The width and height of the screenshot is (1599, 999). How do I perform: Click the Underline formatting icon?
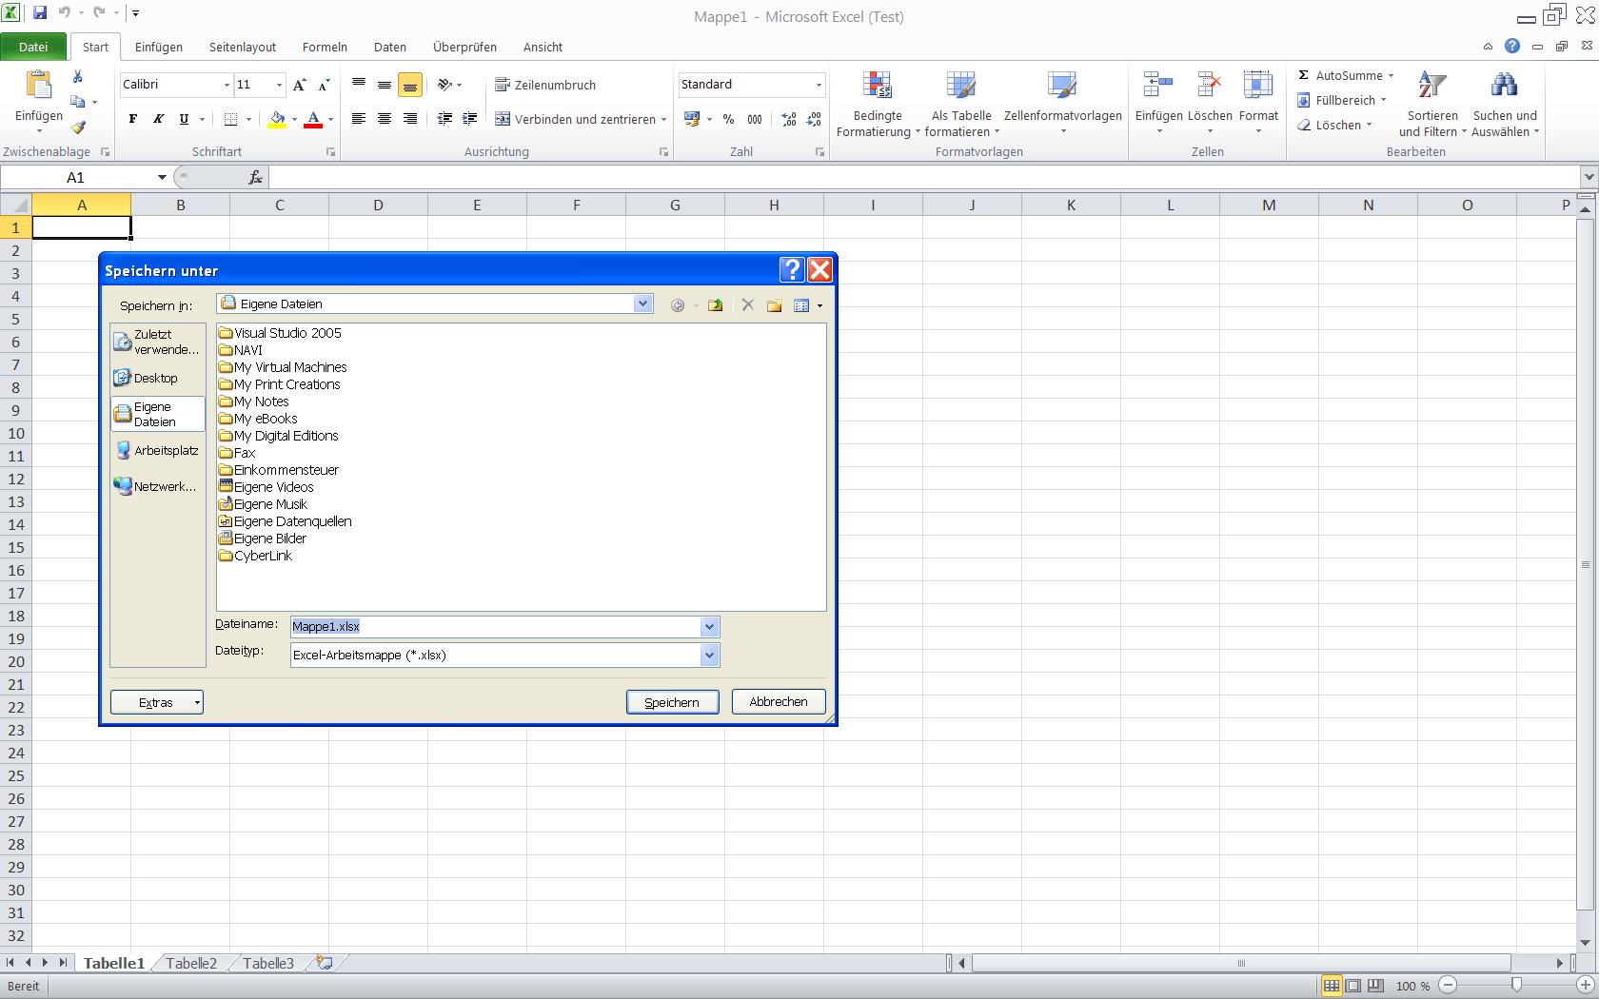184,119
